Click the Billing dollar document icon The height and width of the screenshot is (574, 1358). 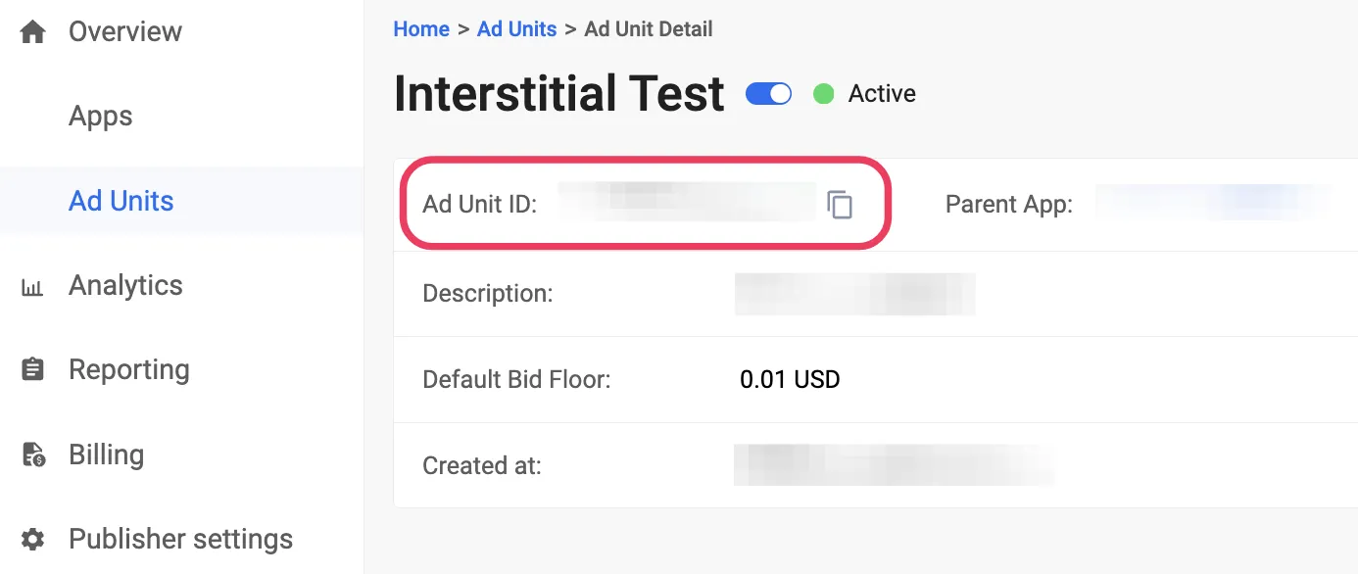[x=30, y=454]
